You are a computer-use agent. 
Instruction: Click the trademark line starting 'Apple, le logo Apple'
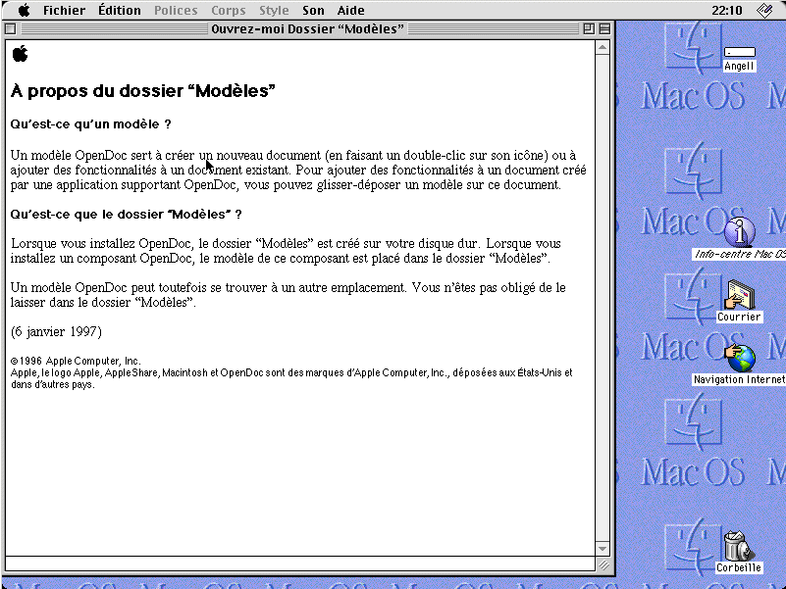[291, 372]
